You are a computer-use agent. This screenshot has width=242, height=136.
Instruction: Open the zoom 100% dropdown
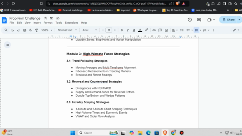[47, 30]
